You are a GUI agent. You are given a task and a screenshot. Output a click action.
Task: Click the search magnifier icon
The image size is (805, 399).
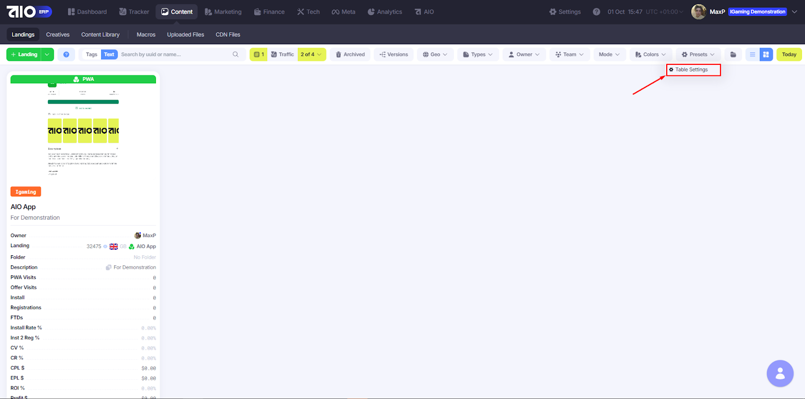click(x=235, y=54)
